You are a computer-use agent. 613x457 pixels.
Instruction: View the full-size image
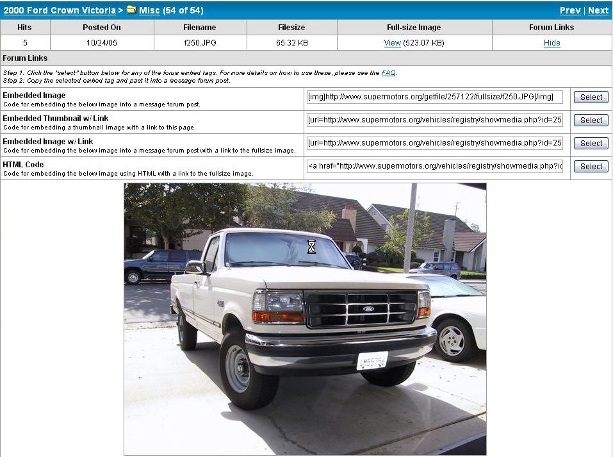(392, 43)
